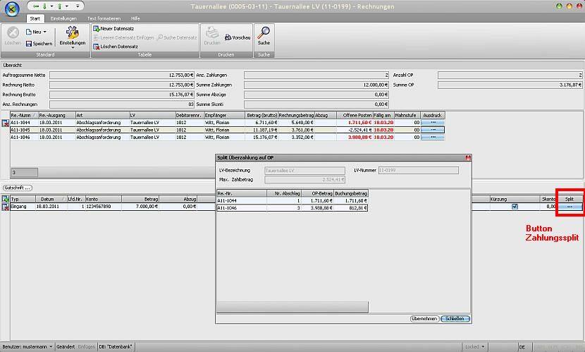
Task: Sort invoices by Re.-Numm column header
Action: (24, 116)
